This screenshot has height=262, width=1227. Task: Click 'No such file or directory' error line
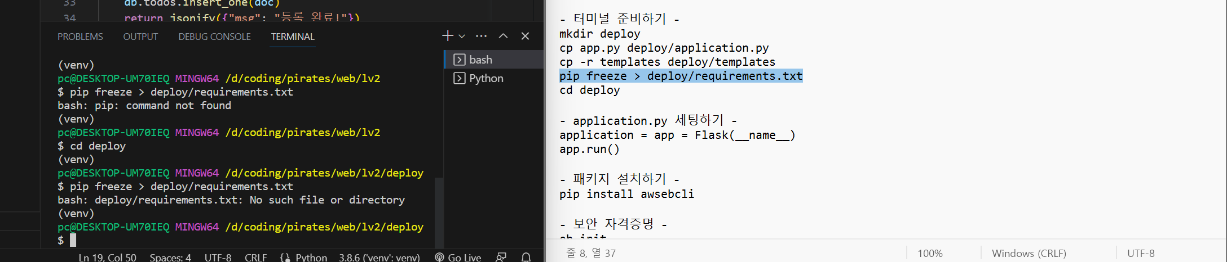[x=231, y=200]
